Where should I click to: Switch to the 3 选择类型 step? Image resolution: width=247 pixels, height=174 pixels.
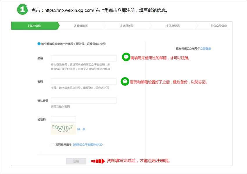point(127,26)
